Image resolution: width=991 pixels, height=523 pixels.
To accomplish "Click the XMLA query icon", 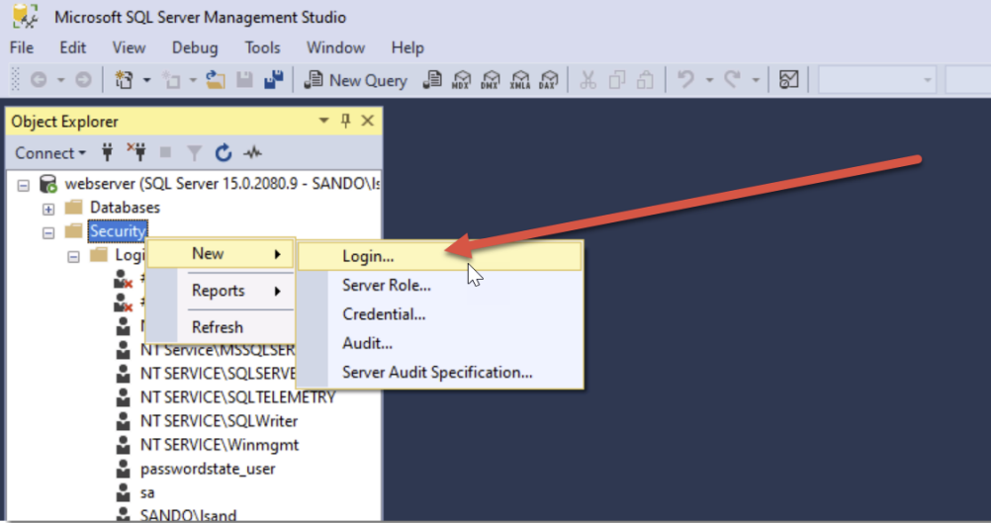I will [520, 80].
